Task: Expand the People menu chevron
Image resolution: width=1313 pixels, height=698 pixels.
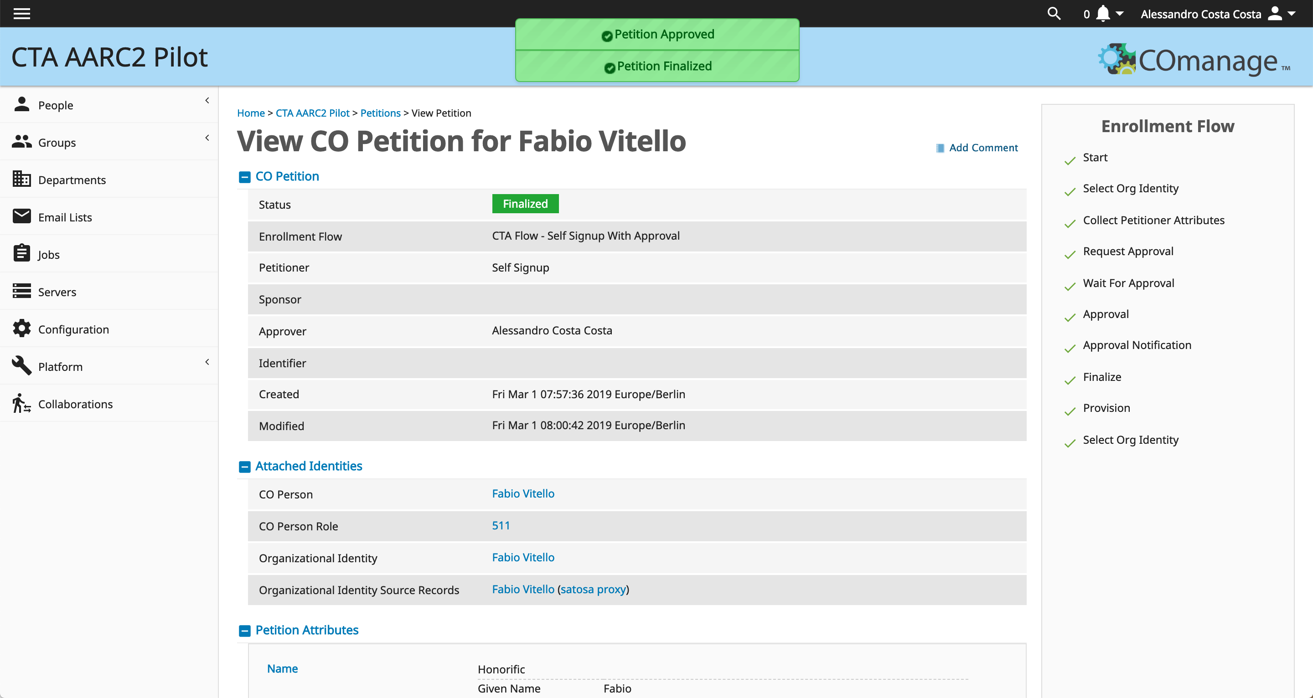Action: [207, 100]
